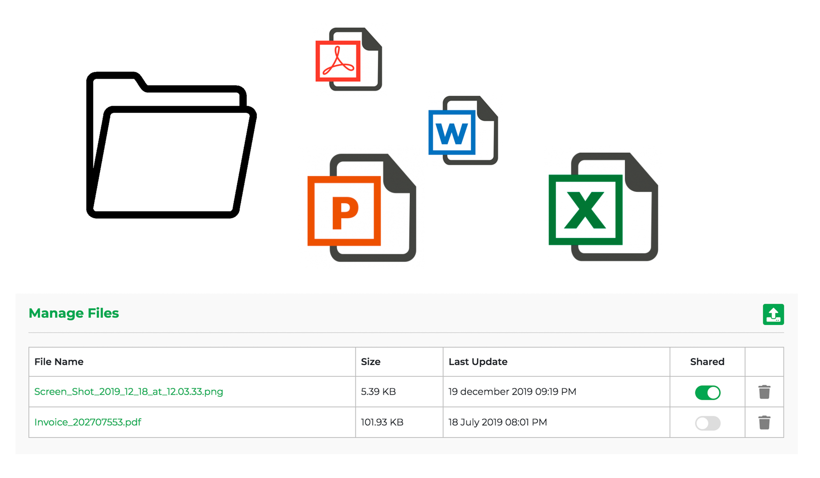Open the Invoice_202707553.pdf link
The height and width of the screenshot is (478, 820).
[88, 422]
